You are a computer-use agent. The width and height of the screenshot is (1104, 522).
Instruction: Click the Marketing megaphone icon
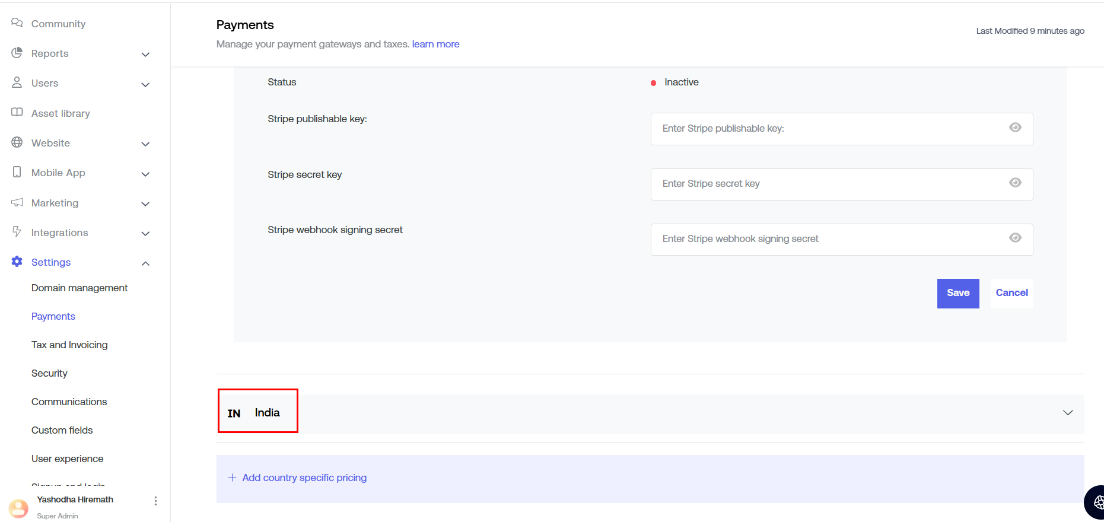pyautogui.click(x=17, y=202)
